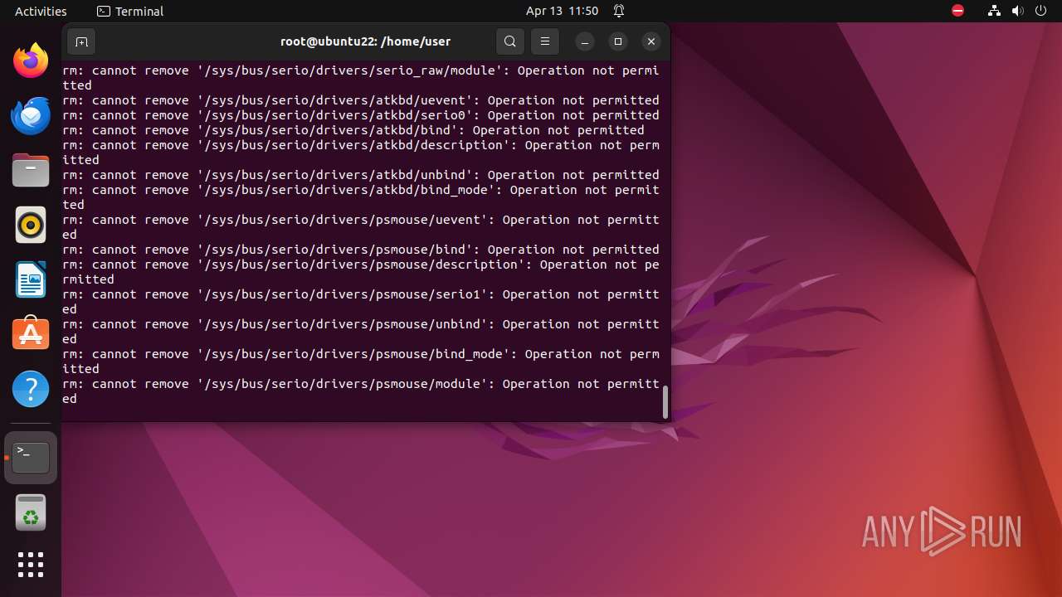Open LibreOffice Writer in the dock

click(31, 279)
